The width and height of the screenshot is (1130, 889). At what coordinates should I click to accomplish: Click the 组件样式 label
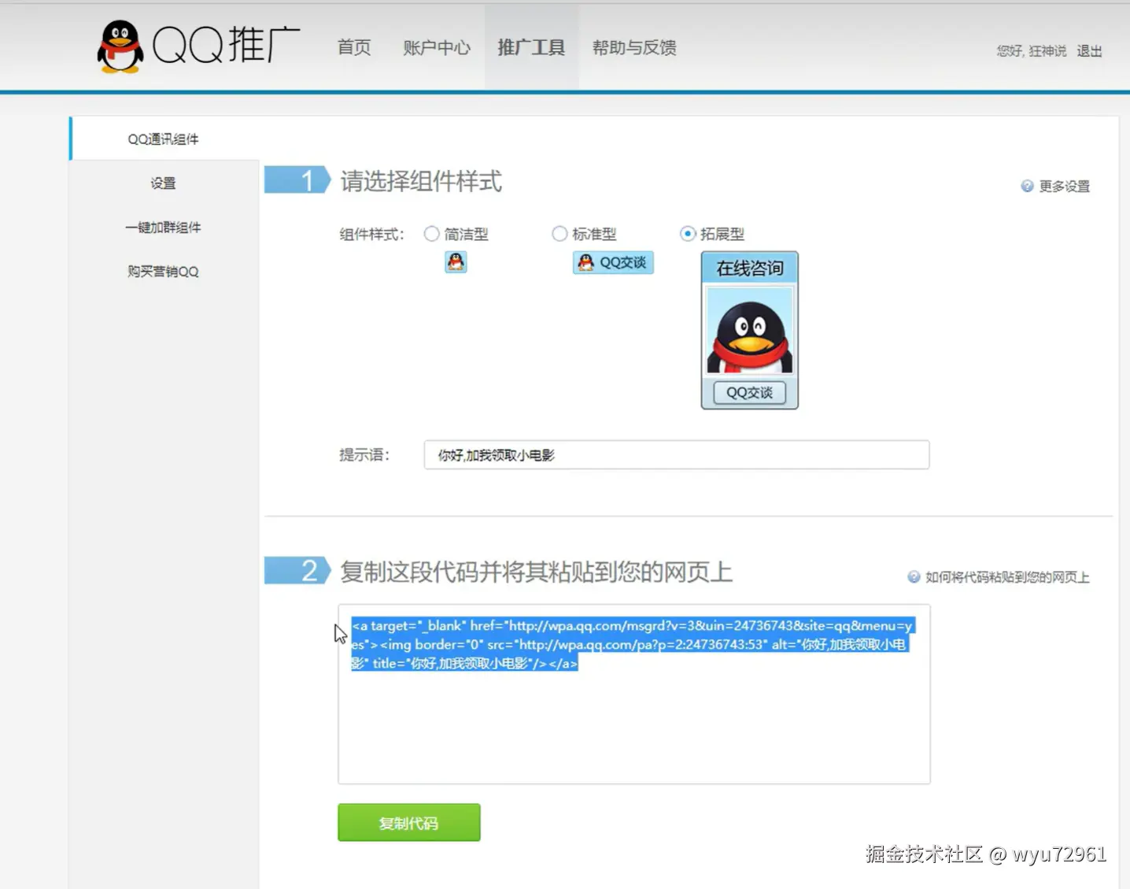point(371,235)
